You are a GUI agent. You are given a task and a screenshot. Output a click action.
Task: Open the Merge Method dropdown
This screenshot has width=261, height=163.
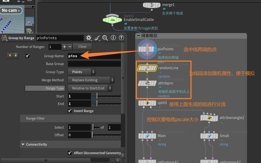[x=91, y=80]
